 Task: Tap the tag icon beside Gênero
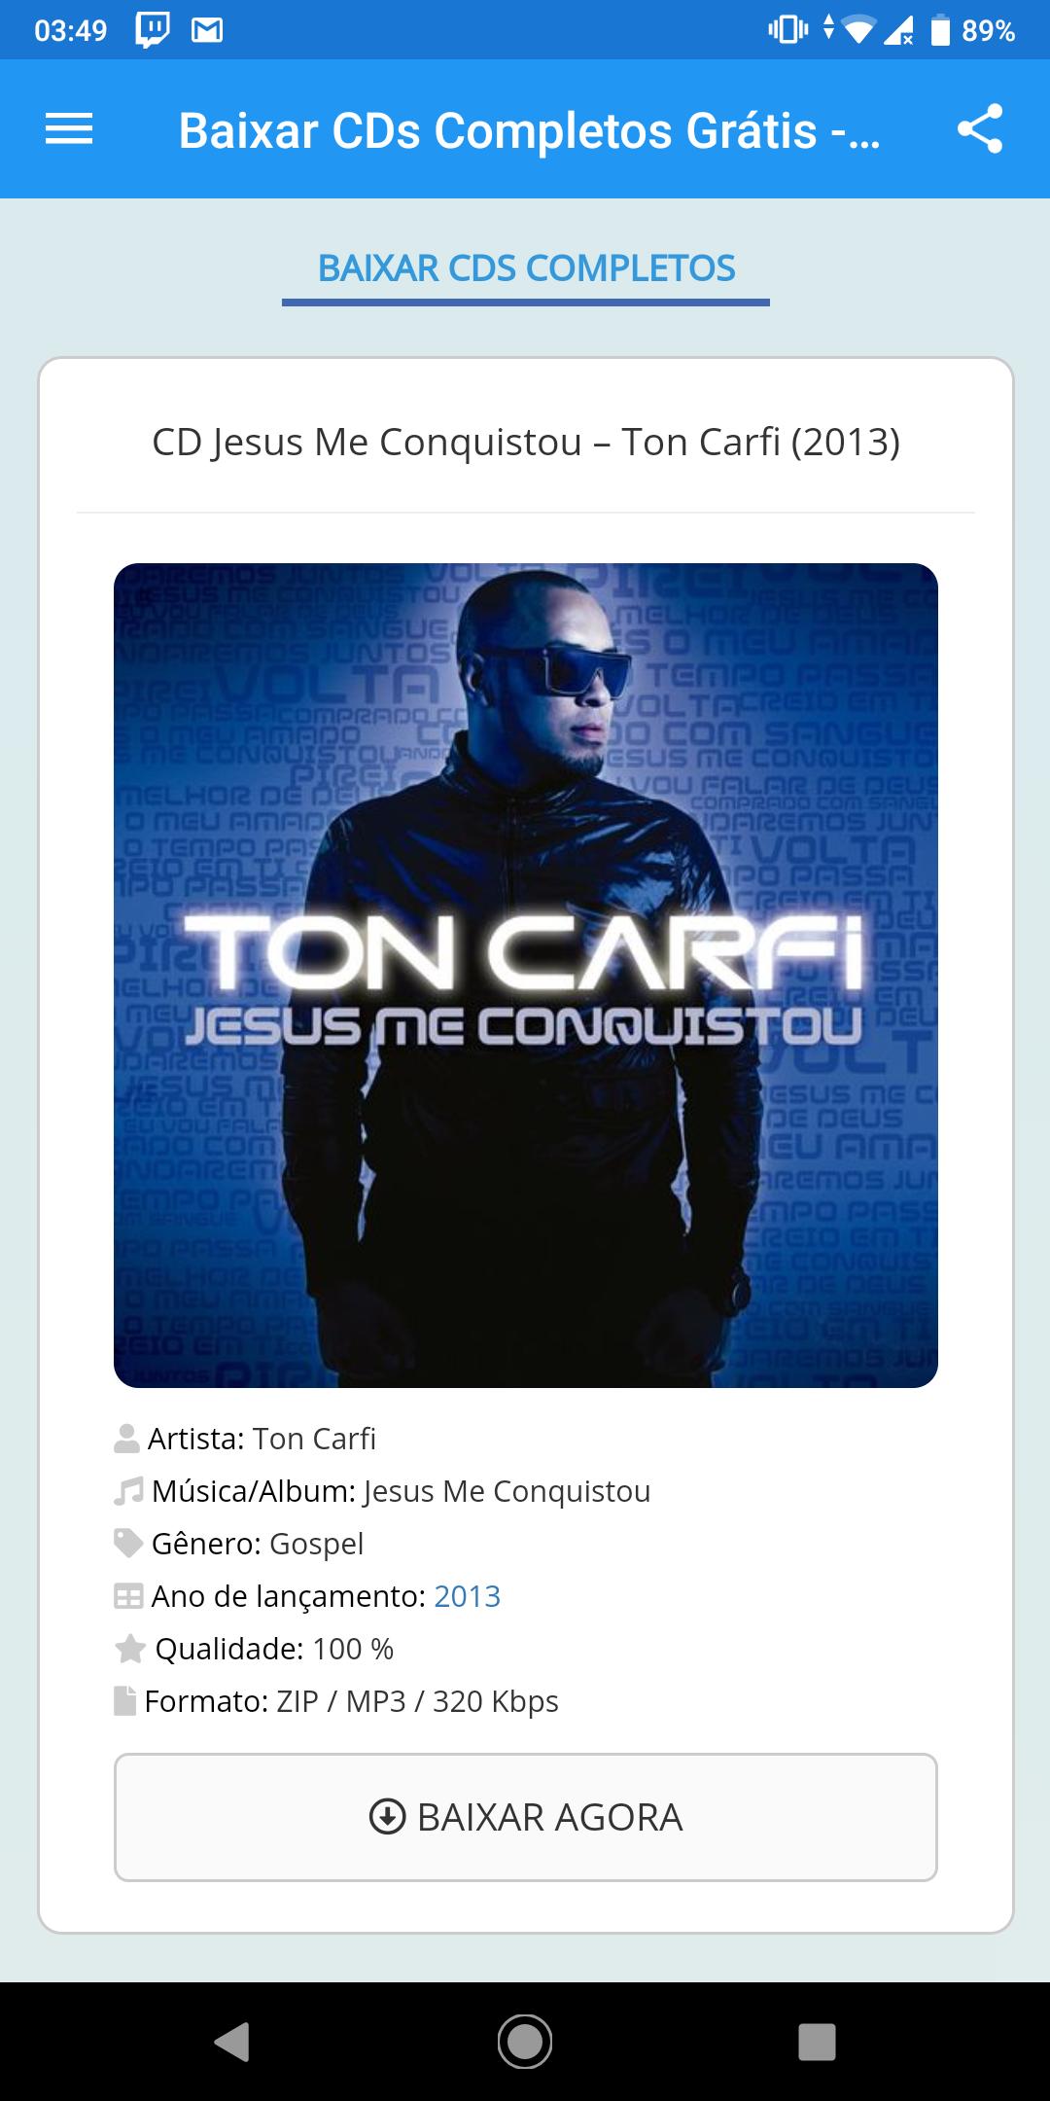tap(128, 1544)
